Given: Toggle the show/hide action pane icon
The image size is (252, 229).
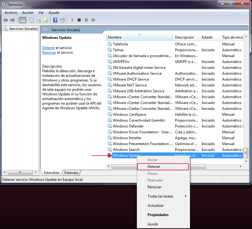Looking at the screenshot, I should point(62,20).
